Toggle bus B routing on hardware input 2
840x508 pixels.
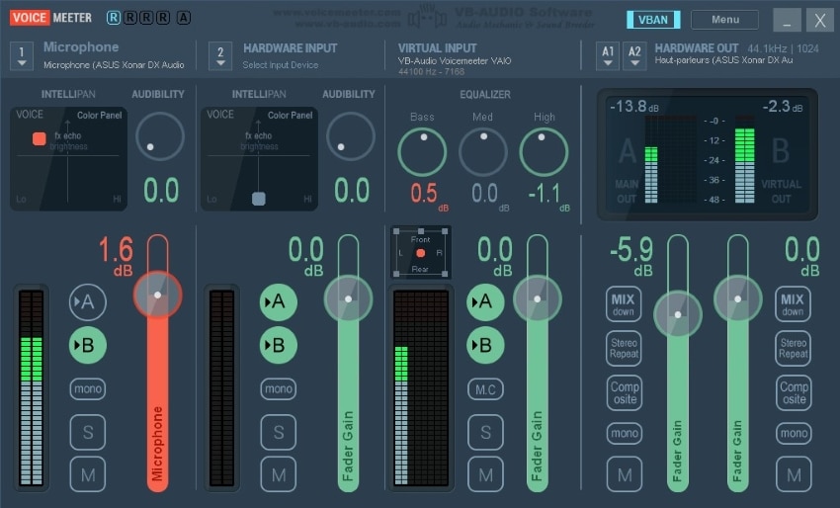[x=279, y=345]
